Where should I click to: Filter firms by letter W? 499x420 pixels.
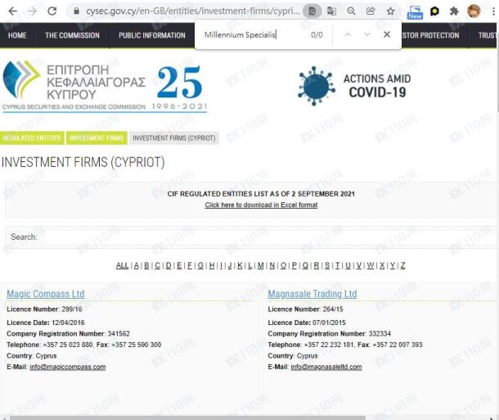370,265
